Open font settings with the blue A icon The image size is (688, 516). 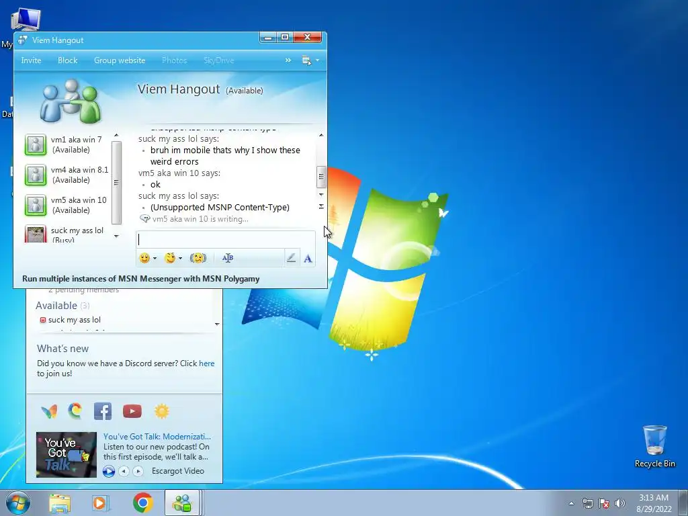[x=308, y=259]
